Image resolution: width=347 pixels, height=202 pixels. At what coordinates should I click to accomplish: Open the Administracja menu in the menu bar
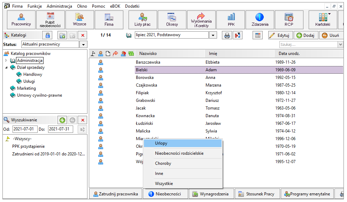(x=59, y=6)
